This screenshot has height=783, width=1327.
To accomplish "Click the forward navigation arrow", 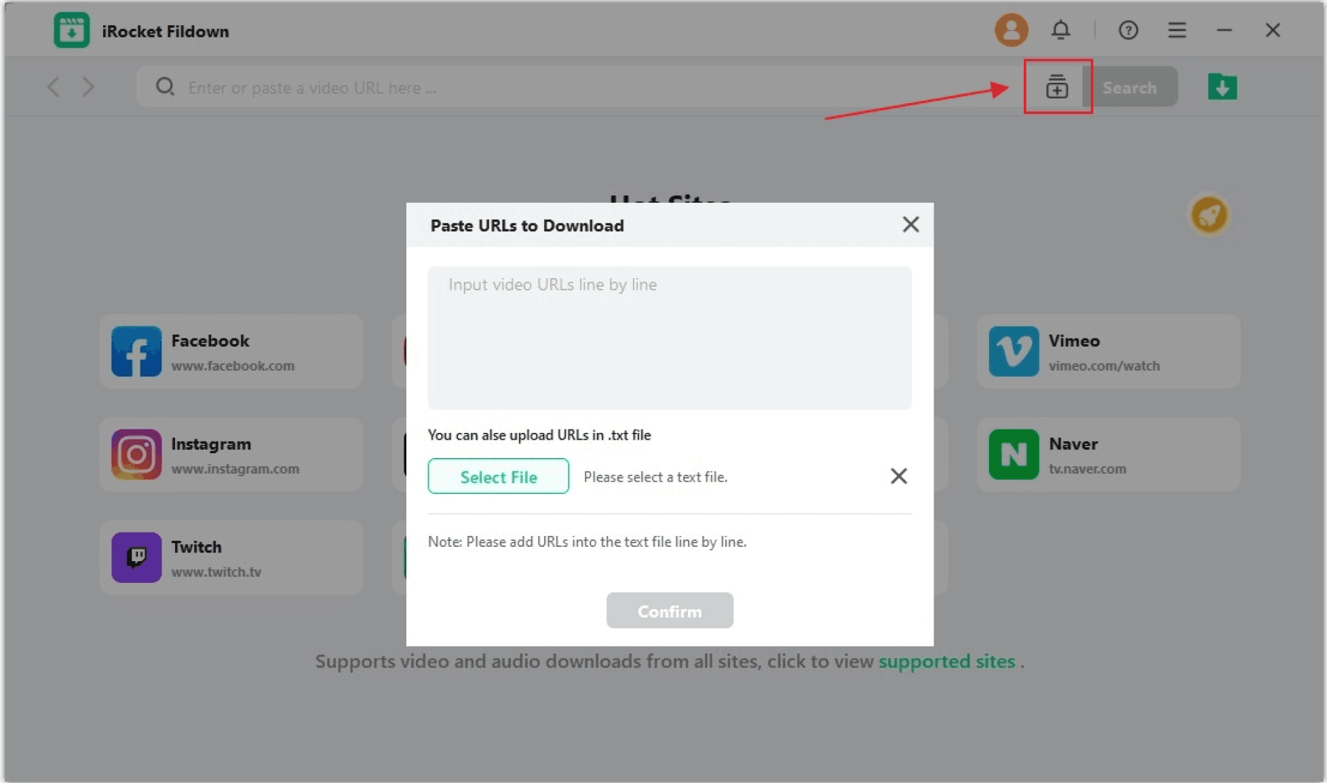I will tap(88, 87).
